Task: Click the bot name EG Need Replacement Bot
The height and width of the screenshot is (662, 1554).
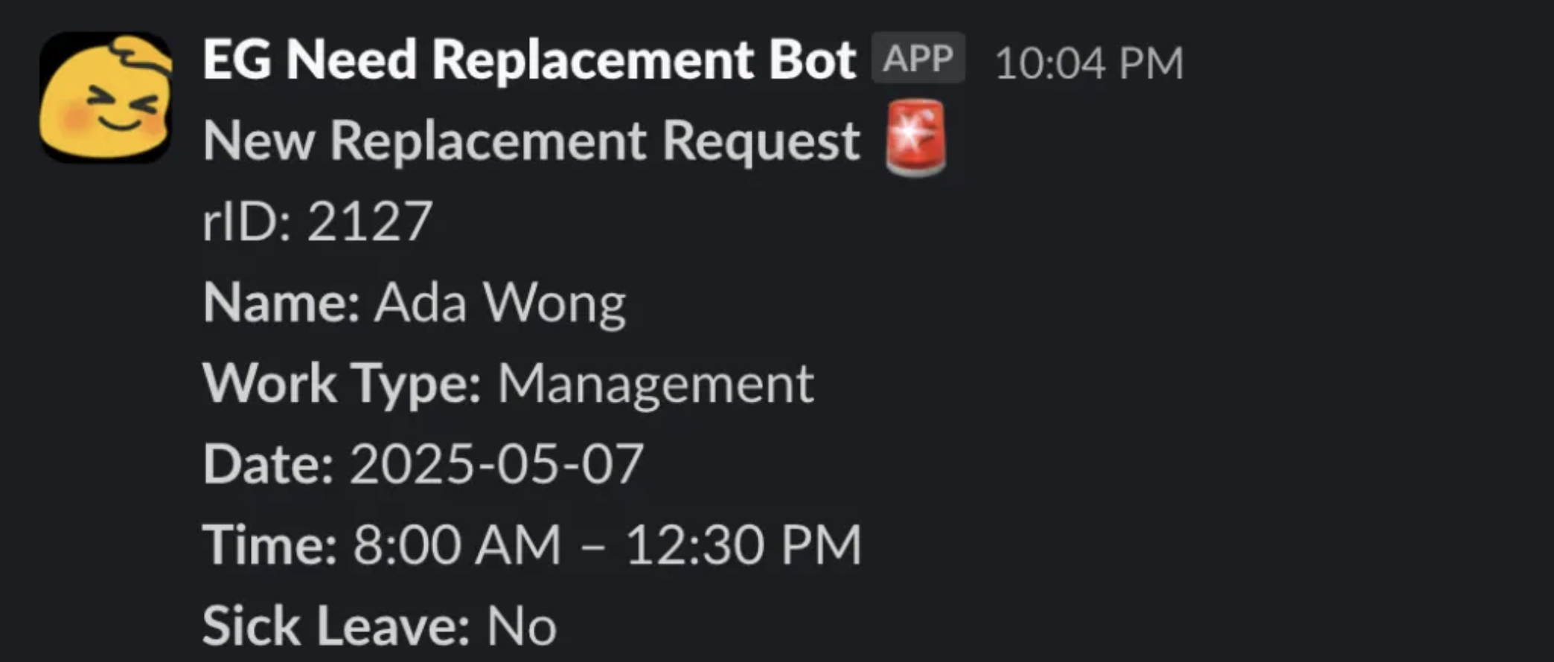Action: 528,60
